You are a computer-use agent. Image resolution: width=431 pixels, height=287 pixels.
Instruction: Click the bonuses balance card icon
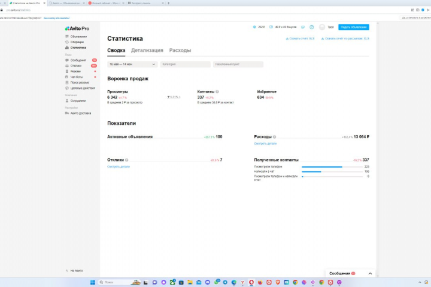click(271, 27)
